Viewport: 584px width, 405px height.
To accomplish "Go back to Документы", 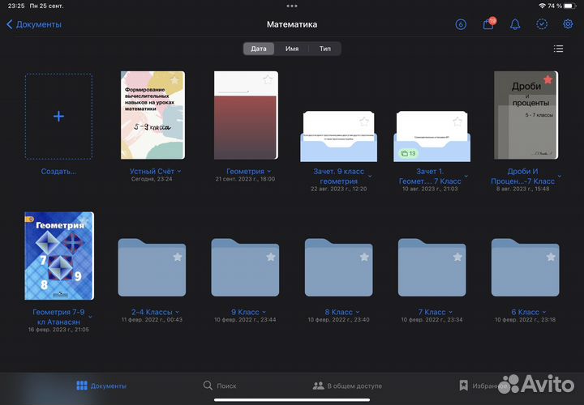I will pos(34,24).
